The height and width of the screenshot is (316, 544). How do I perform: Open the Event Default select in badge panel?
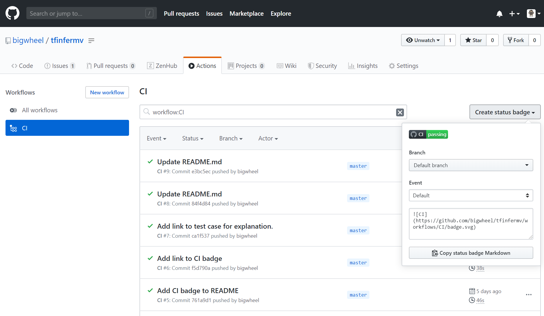(x=471, y=195)
